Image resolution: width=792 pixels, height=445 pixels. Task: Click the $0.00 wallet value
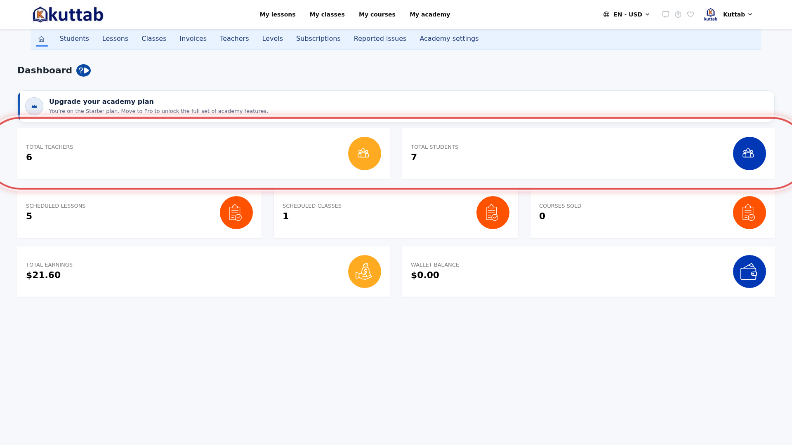point(425,275)
